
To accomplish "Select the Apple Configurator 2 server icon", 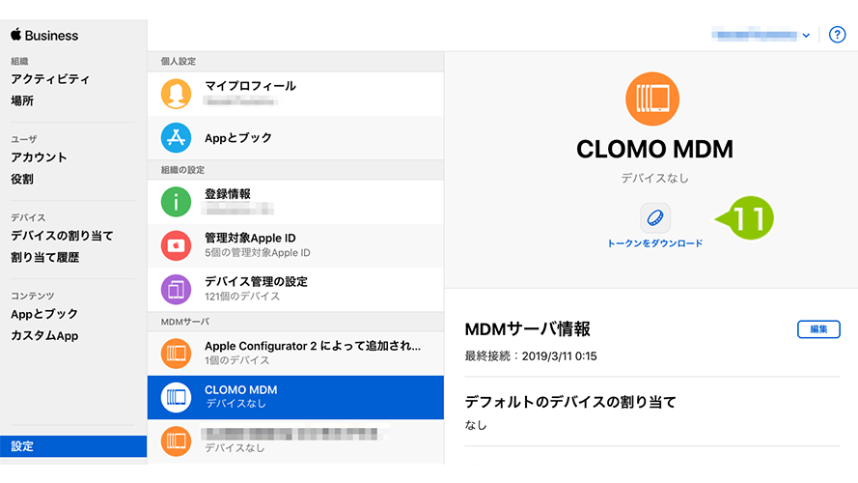I will pyautogui.click(x=176, y=354).
